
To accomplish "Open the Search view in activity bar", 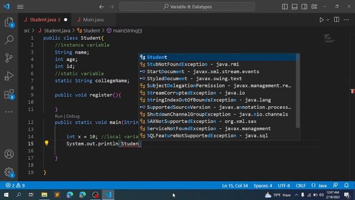I will (9, 40).
